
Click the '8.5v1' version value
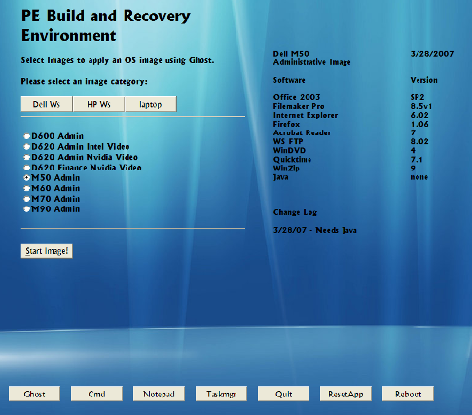(x=421, y=106)
